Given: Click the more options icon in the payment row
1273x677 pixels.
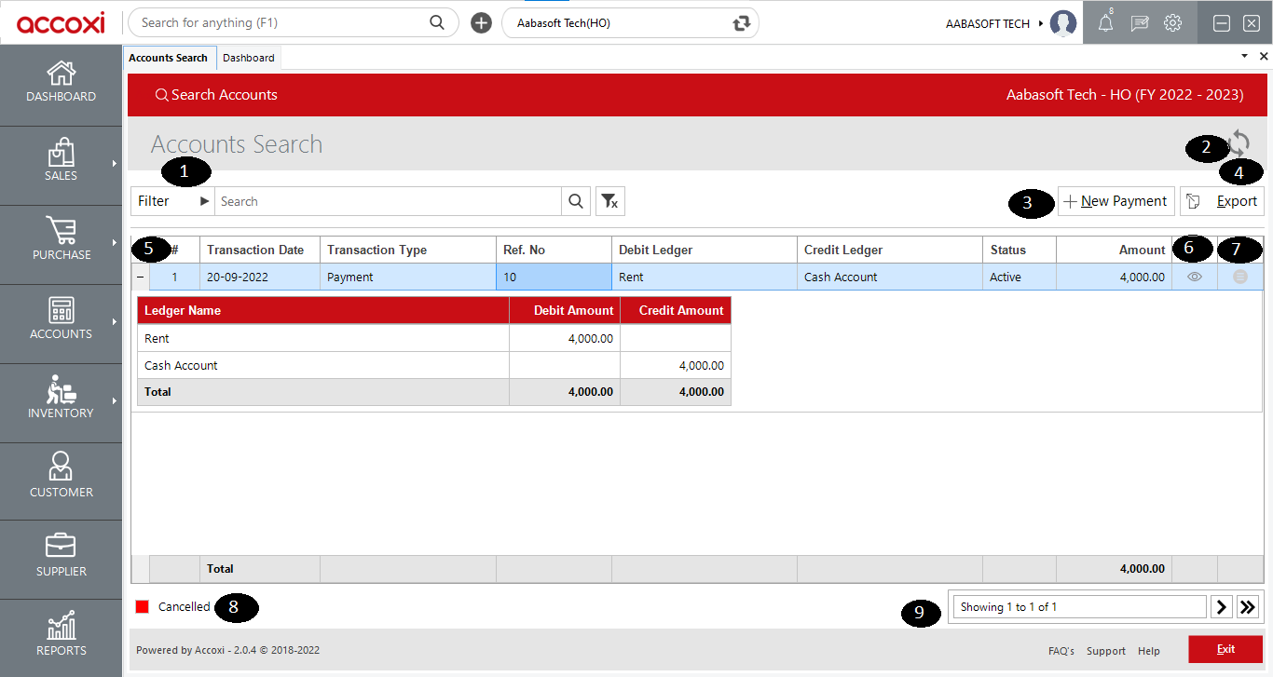Looking at the screenshot, I should tap(1240, 277).
